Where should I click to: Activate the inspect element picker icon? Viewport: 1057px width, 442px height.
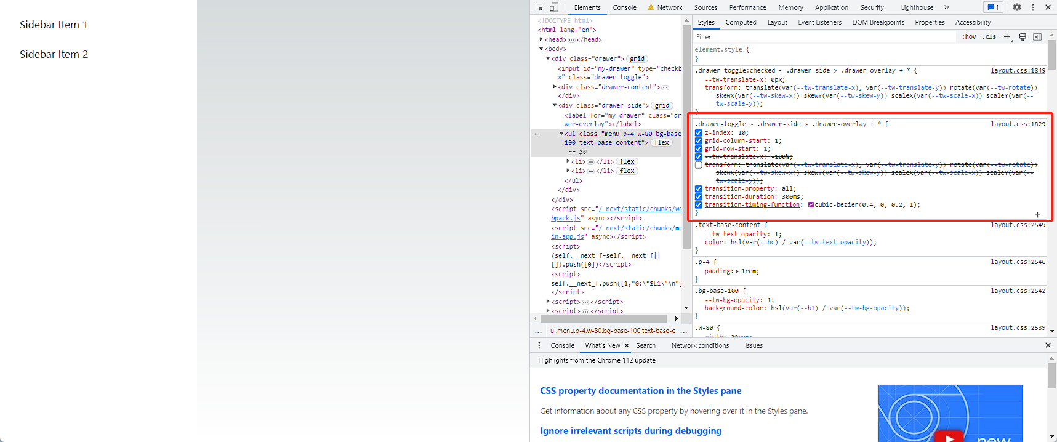click(539, 7)
